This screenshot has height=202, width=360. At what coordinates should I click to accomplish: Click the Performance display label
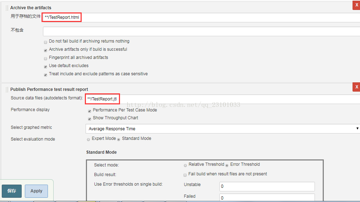coord(30,110)
